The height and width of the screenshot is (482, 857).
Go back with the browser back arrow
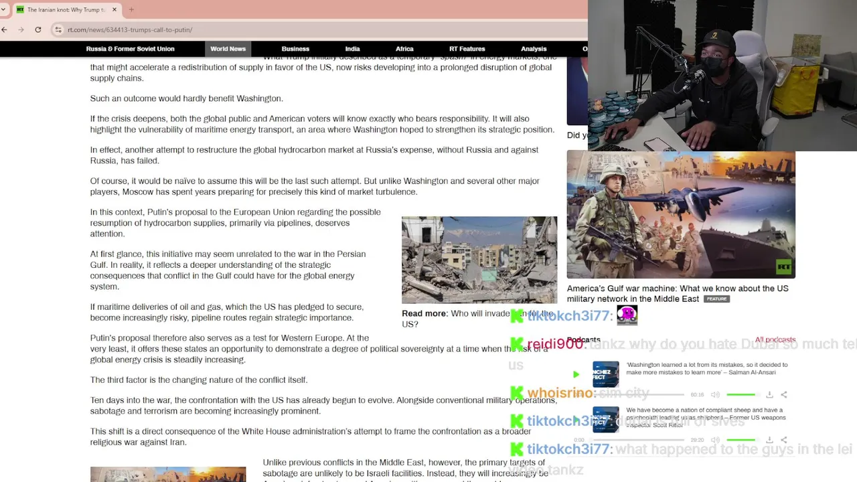[x=5, y=29]
